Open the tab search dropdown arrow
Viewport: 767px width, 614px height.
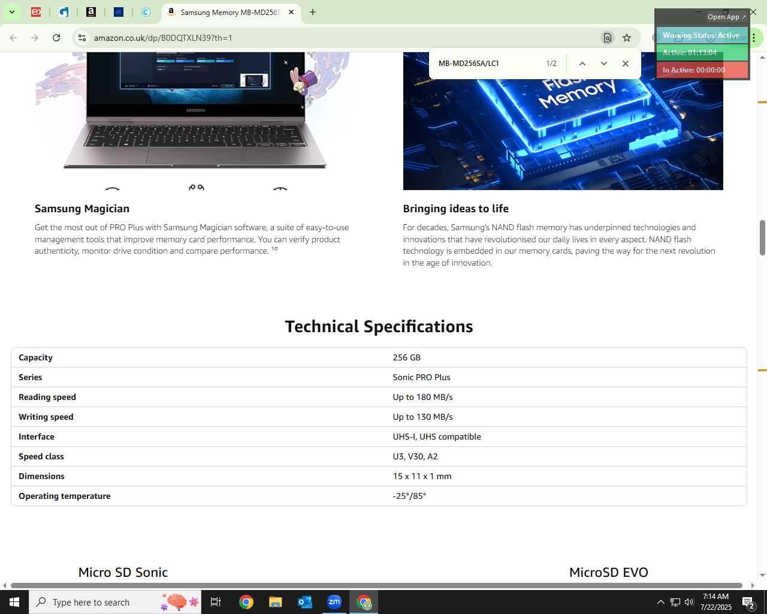coord(11,12)
